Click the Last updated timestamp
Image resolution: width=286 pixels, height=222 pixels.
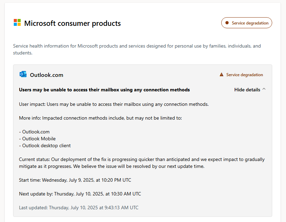(x=79, y=208)
